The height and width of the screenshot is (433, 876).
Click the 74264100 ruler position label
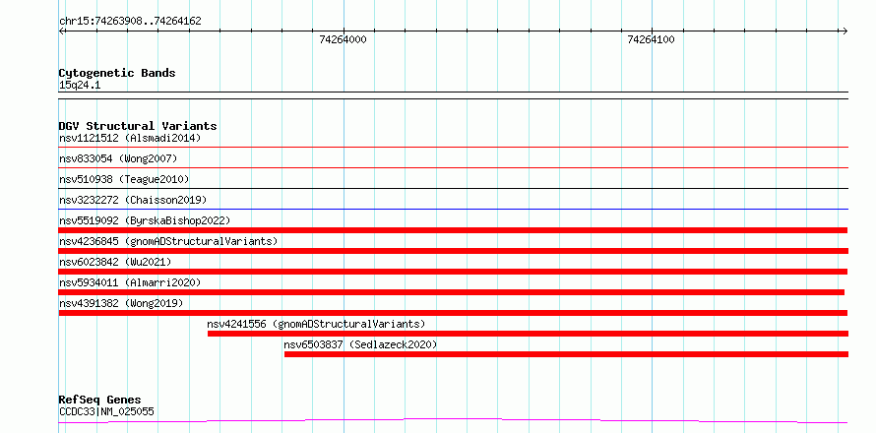pos(651,39)
